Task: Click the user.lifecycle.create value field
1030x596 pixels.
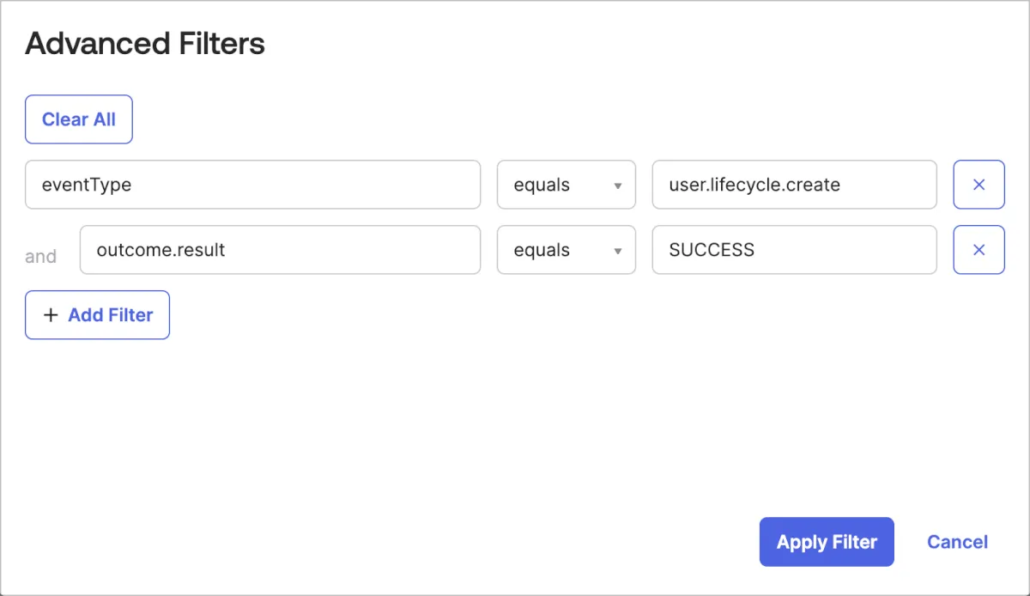Action: (x=793, y=185)
